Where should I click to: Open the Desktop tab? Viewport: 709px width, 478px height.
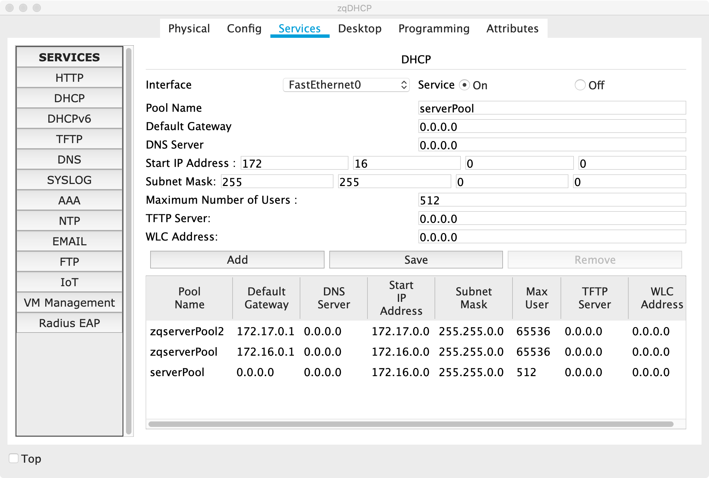[x=360, y=29]
